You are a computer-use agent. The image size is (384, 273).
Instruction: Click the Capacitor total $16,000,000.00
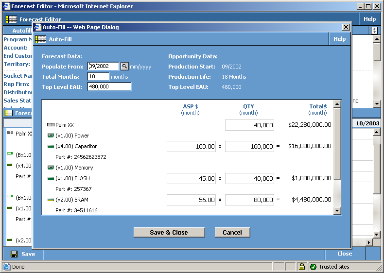(x=310, y=146)
